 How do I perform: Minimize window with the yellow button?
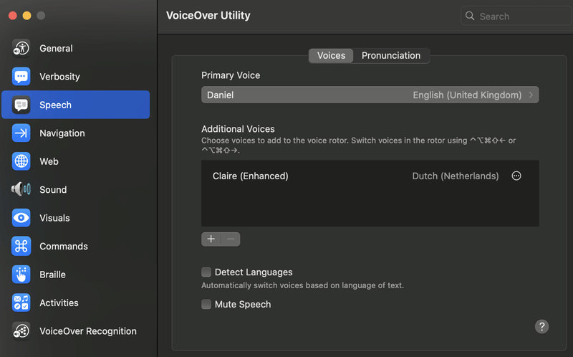pos(27,15)
